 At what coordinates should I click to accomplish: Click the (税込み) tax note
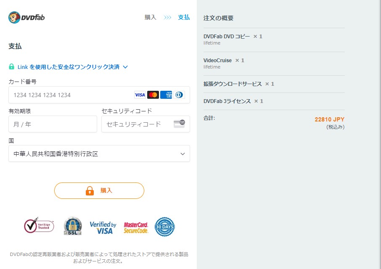tap(335, 127)
